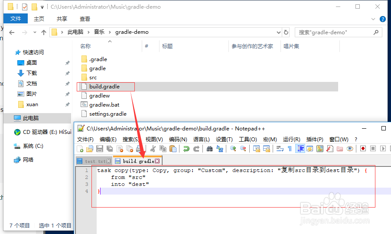This screenshot has width=391, height=234.
Task: Go up one folder level in Explorer
Action: coord(44,32)
